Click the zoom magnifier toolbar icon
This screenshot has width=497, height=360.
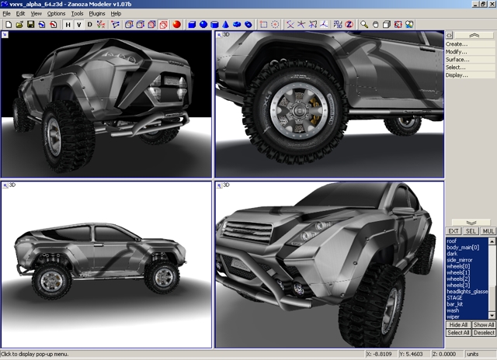tap(363, 25)
